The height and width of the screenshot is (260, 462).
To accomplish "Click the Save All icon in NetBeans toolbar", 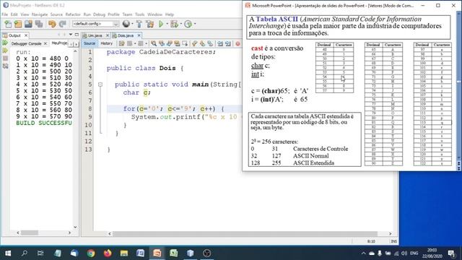I will (x=39, y=24).
